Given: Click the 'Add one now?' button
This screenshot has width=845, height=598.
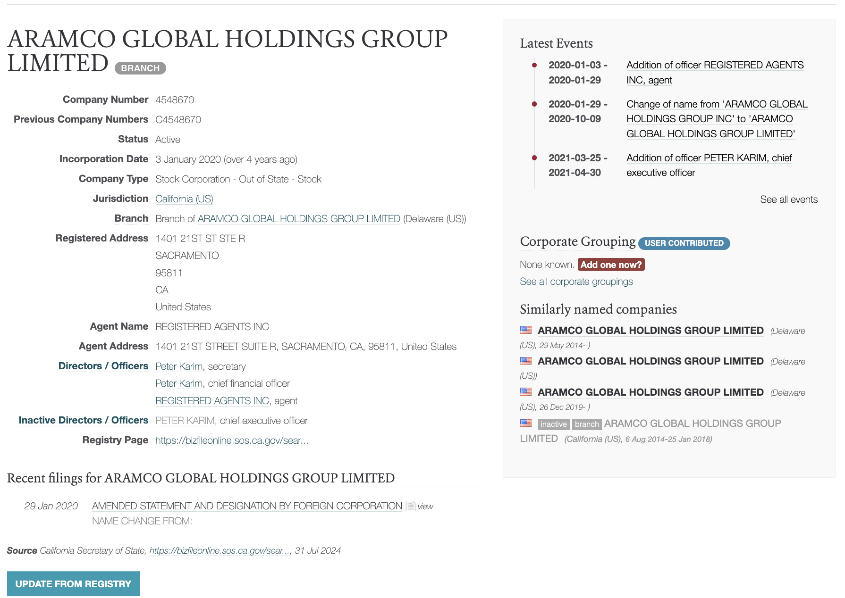Looking at the screenshot, I should [611, 265].
